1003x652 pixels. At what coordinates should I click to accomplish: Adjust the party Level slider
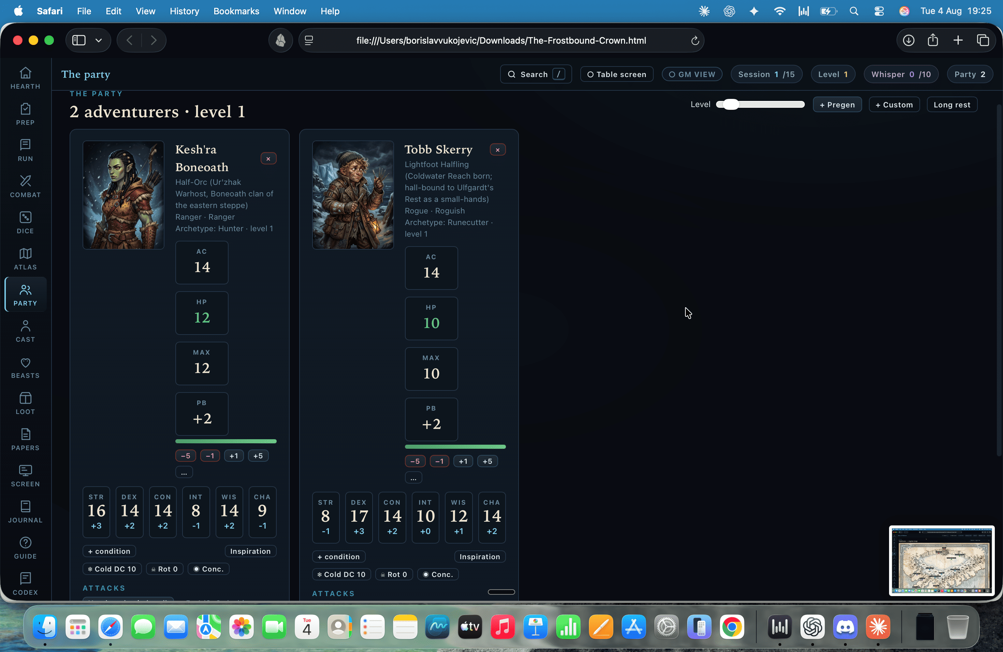pyautogui.click(x=760, y=104)
